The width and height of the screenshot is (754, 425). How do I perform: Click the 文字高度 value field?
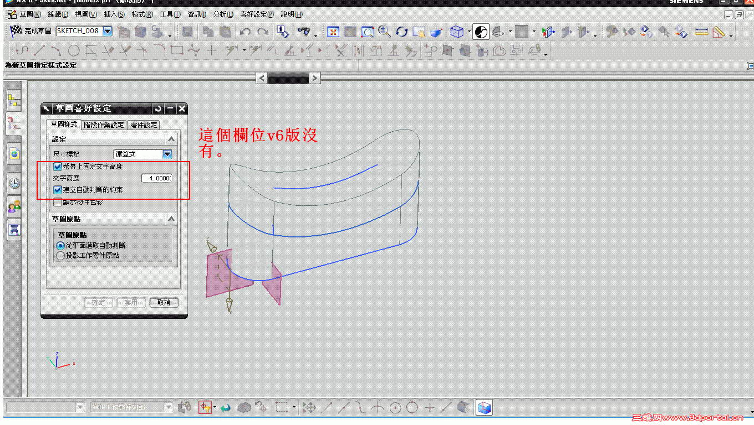pyautogui.click(x=157, y=178)
